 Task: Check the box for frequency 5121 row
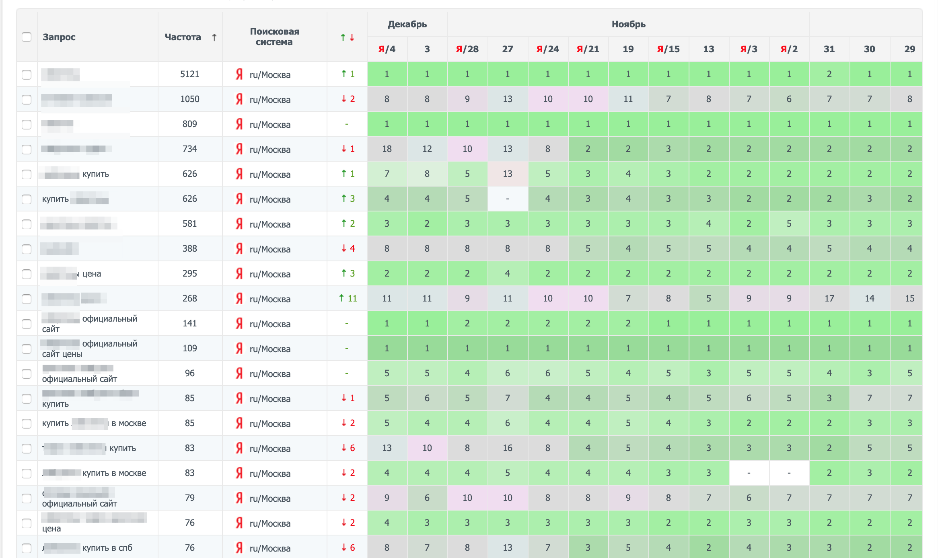(x=27, y=74)
